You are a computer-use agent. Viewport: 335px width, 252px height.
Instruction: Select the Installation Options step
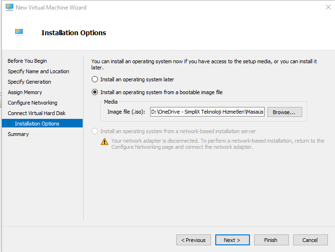click(42, 123)
